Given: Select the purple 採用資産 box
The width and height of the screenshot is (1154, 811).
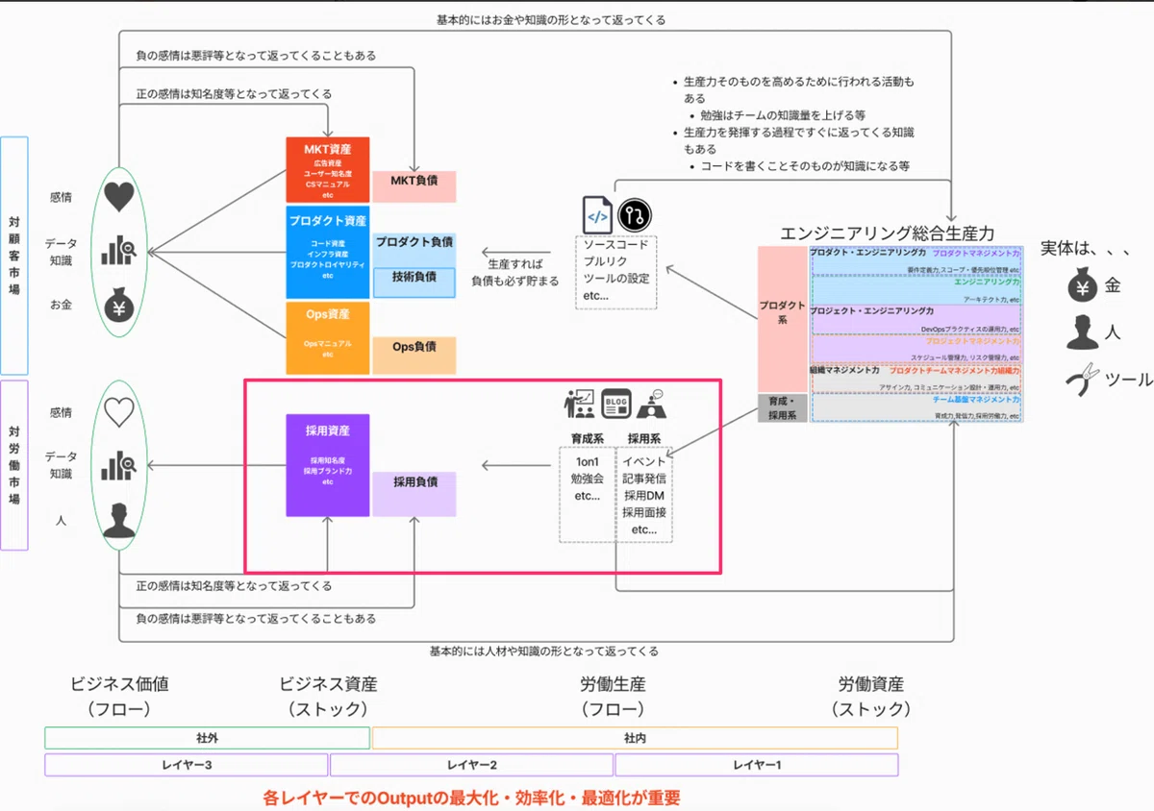Looking at the screenshot, I should click(x=328, y=465).
